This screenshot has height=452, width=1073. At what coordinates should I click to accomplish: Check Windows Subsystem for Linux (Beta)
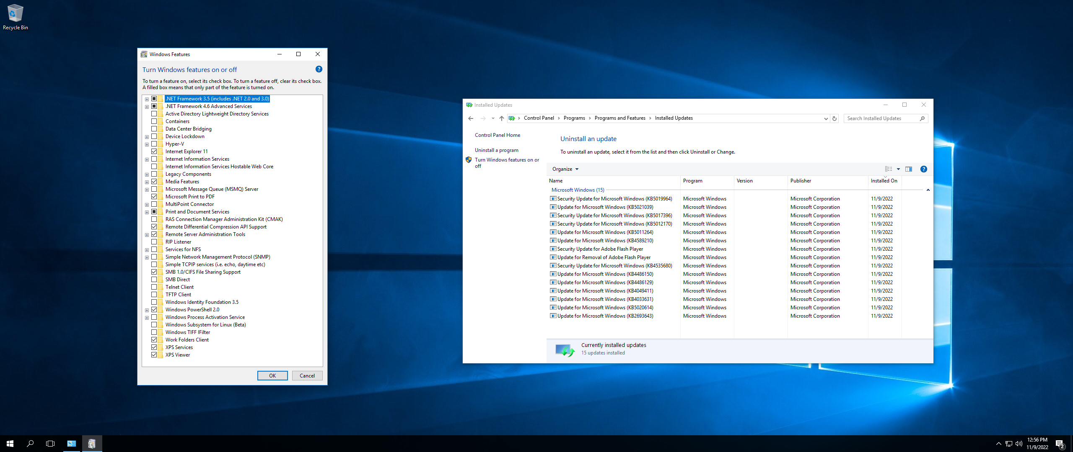click(154, 325)
